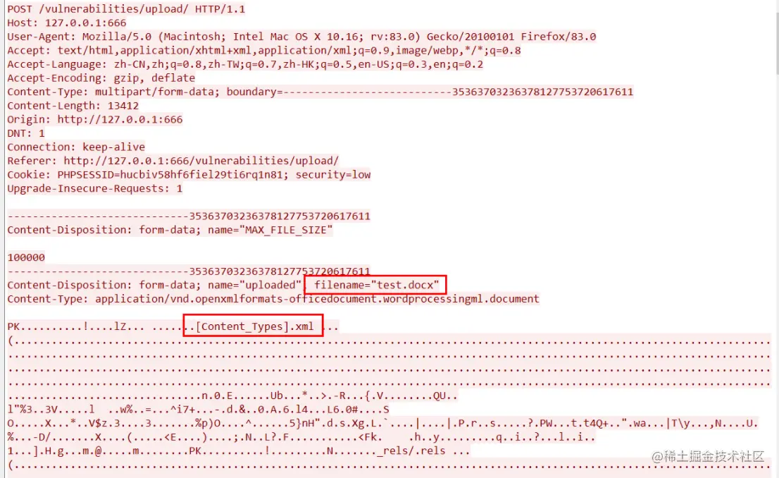Screen dimensions: 779x478
Task: Click the highlighted filename="test.docx" box
Action: pos(375,285)
